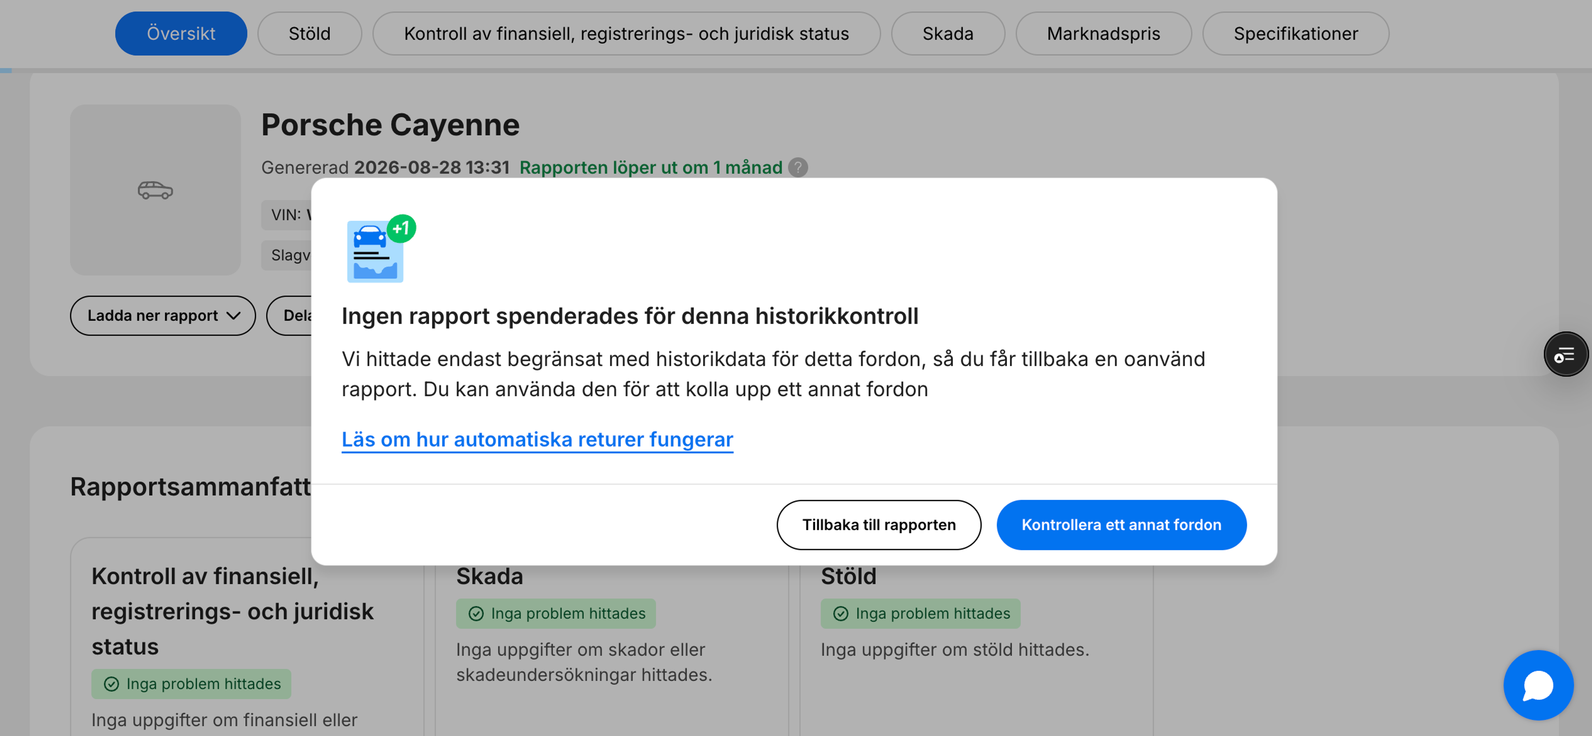Image resolution: width=1592 pixels, height=736 pixels.
Task: Click Kontrollera ett annat fordon button
Action: pos(1121,525)
